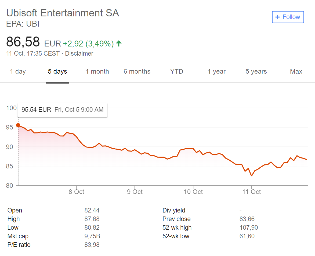315x256 pixels.
Task: Click the Mkt cap value 9,75B
Action: (93, 236)
